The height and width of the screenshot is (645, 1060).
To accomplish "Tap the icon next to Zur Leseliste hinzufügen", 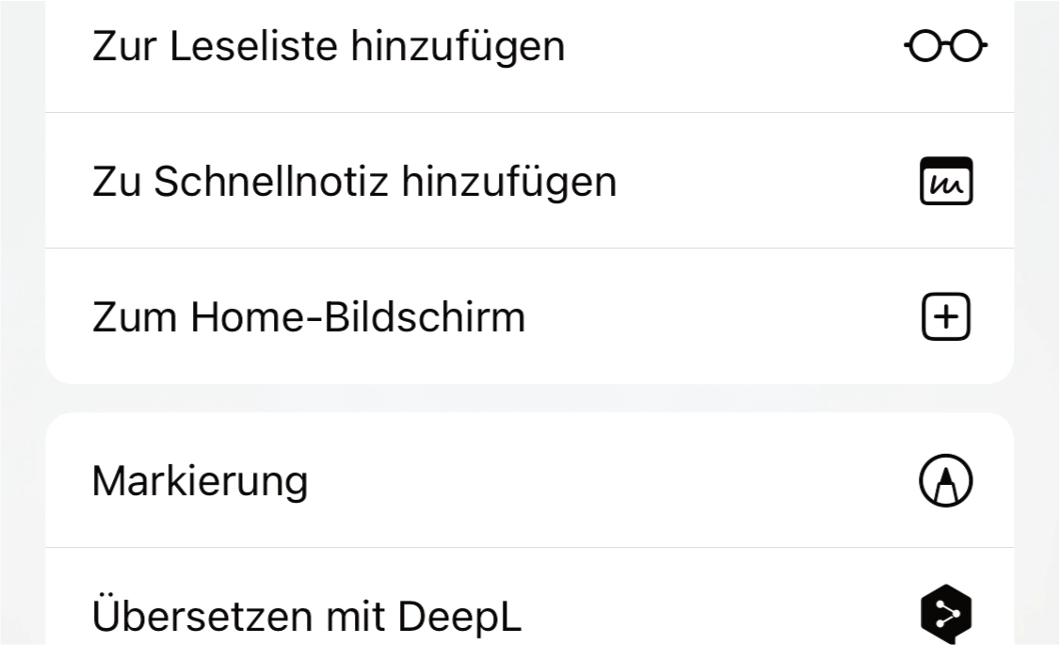I will tap(944, 44).
